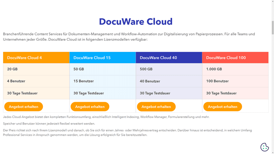Click the 1.000 GB storage cell
Viewport: 274px width, 154px height.
[x=235, y=69]
